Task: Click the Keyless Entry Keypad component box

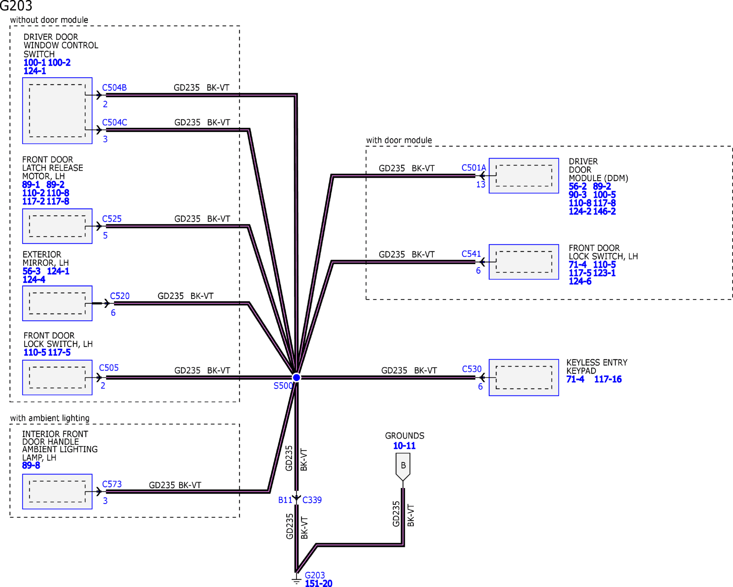Action: click(523, 377)
